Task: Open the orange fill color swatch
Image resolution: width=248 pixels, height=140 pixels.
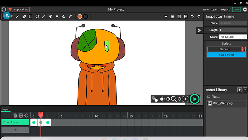Action: tap(80, 17)
